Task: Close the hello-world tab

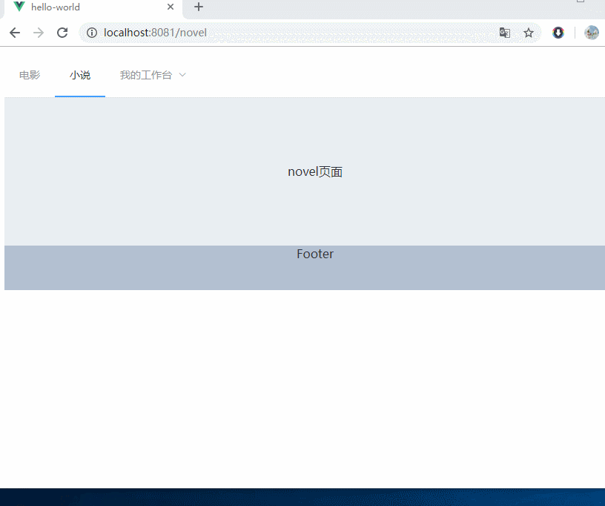Action: point(171,7)
